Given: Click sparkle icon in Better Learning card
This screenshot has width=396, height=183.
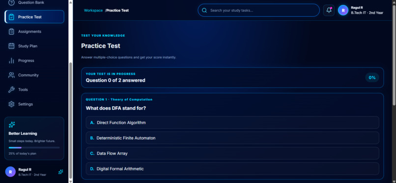Looking at the screenshot, I should click(12, 124).
